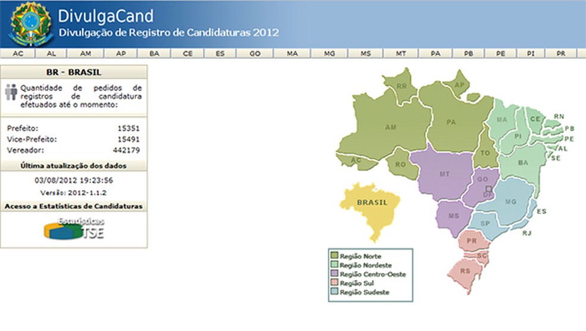
Task: Click Roraima (RR) on the map
Action: pos(401,86)
